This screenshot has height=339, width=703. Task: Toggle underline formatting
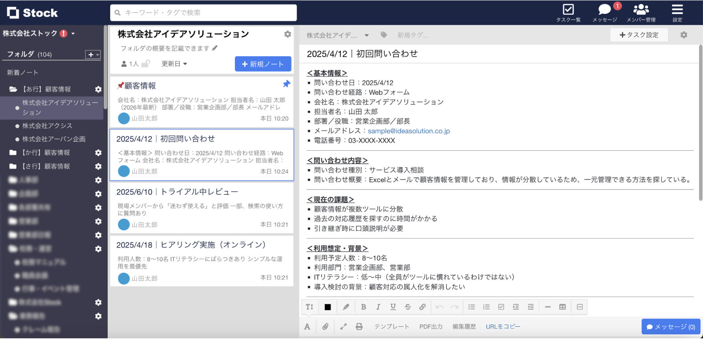(393, 307)
